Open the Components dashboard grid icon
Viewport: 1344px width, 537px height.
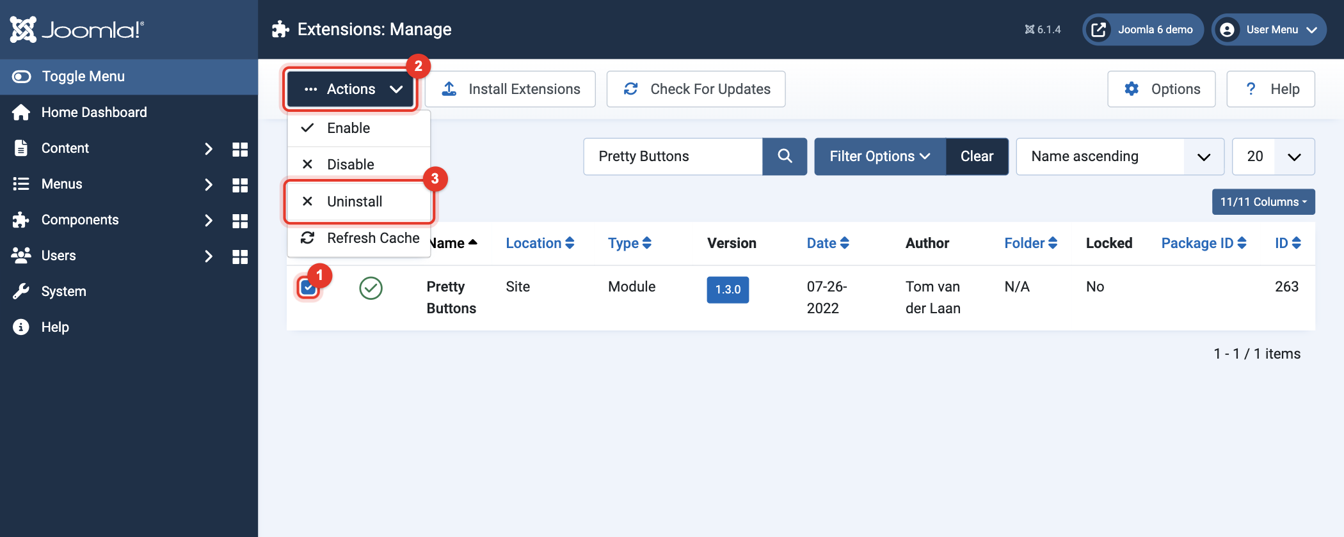tap(240, 221)
